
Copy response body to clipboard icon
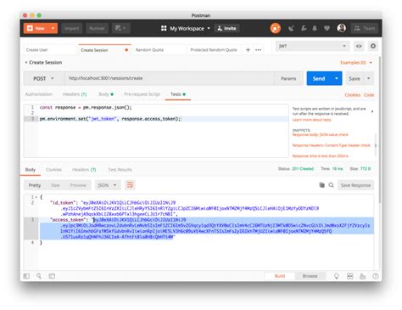(321, 185)
